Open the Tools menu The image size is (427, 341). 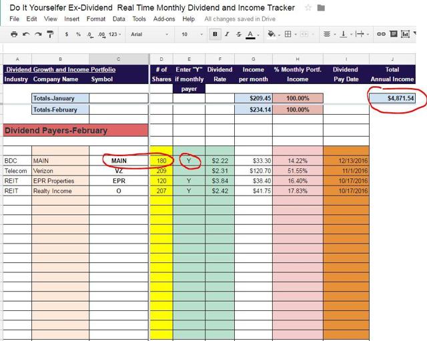pyautogui.click(x=139, y=19)
